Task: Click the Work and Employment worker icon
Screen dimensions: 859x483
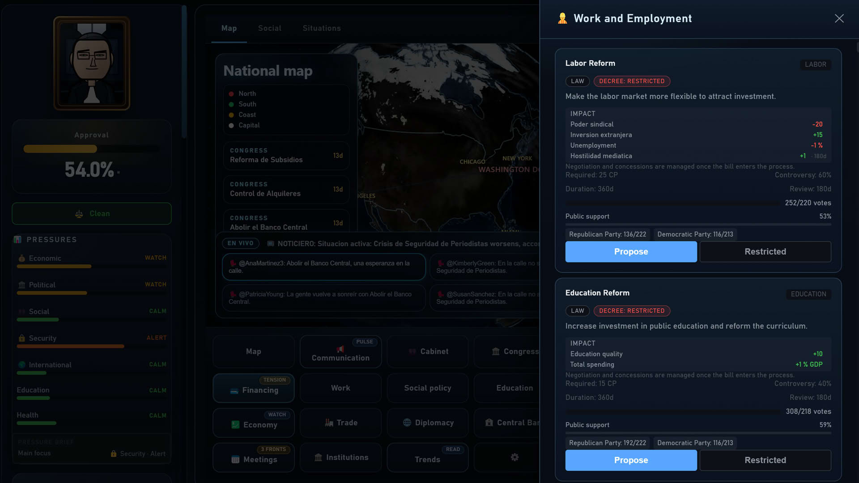Action: (x=562, y=18)
